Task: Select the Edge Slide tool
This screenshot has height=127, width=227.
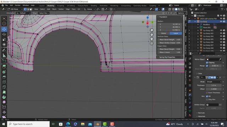Action: click(x=4, y=107)
